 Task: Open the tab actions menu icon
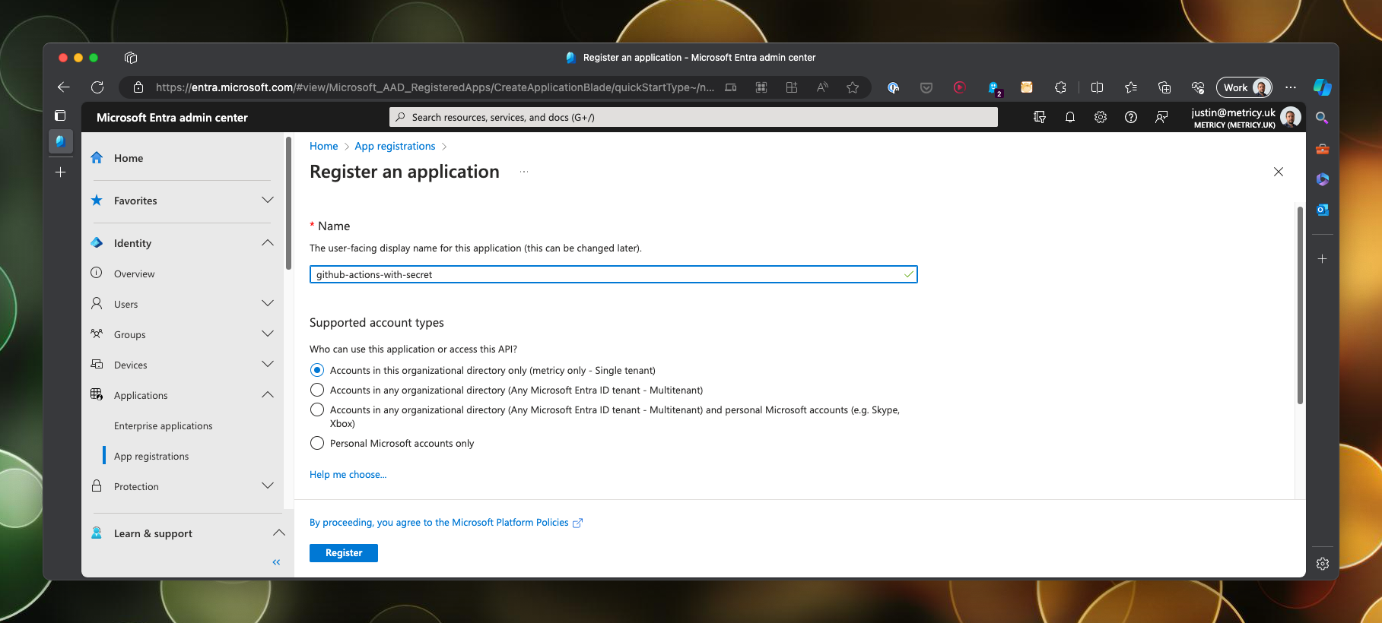pos(131,58)
